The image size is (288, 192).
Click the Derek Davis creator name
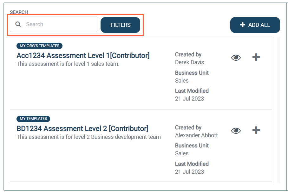click(x=189, y=62)
